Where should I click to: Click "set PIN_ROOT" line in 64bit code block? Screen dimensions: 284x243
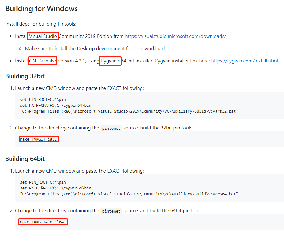coord(43,182)
